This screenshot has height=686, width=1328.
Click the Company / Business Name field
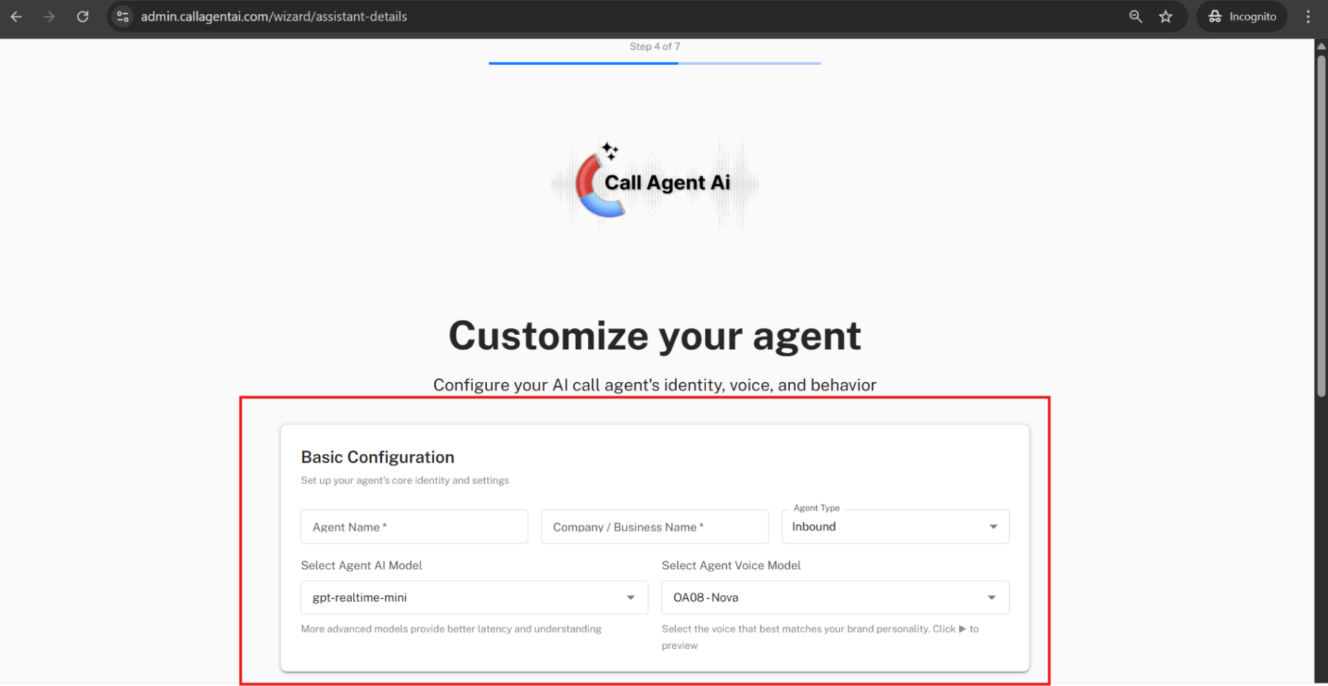(x=654, y=527)
